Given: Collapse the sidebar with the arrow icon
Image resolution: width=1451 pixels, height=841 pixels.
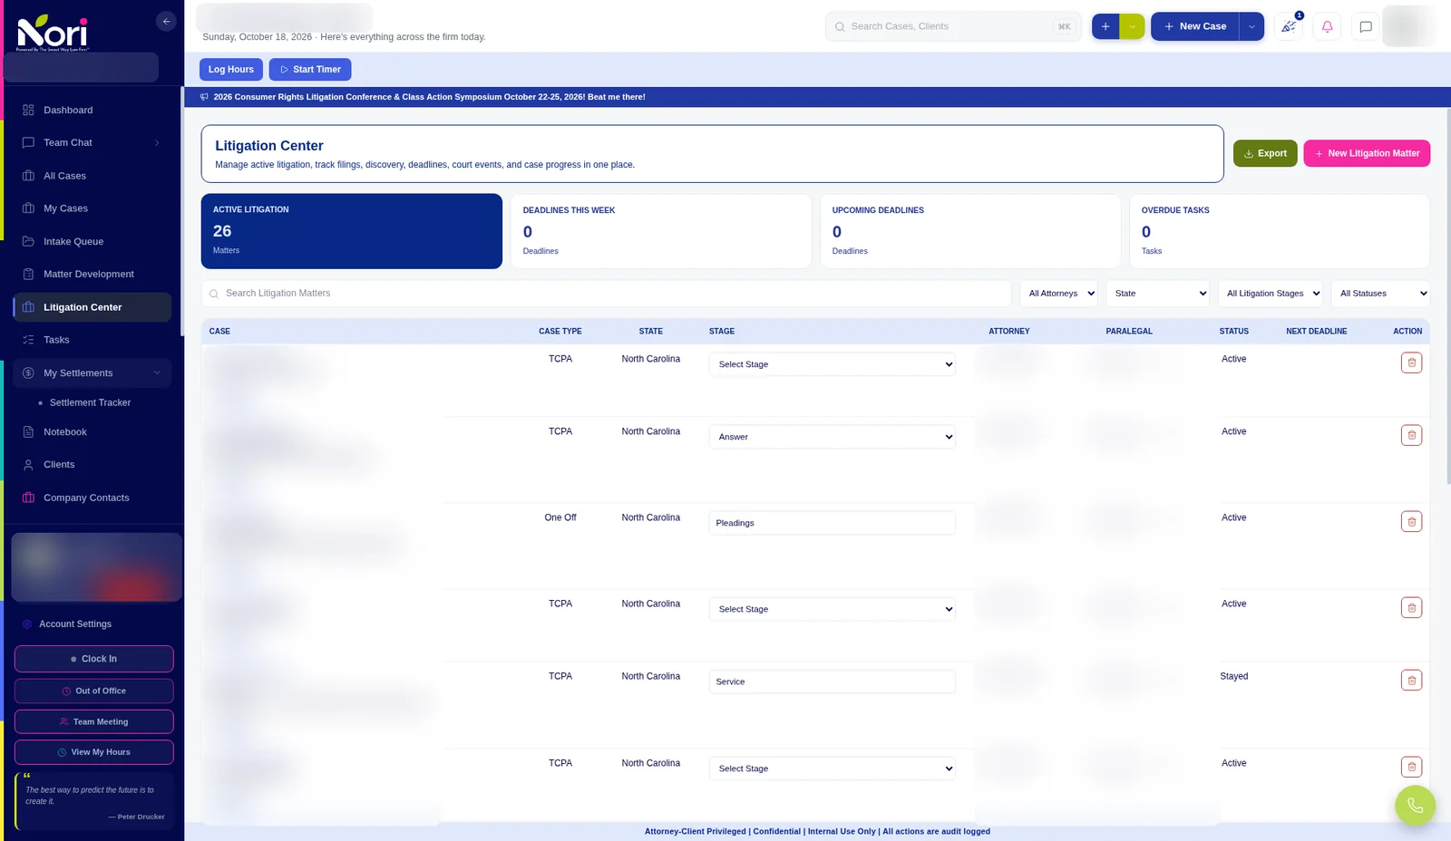Looking at the screenshot, I should click(x=166, y=21).
